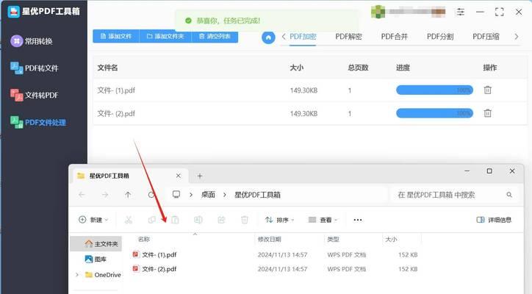Image resolution: width=532 pixels, height=294 pixels.
Task: Click the Delete icon in Explorer toolbar
Action: pyautogui.click(x=244, y=220)
